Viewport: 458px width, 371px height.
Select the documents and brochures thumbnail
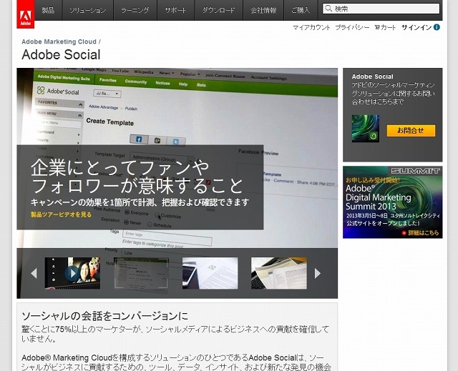pyautogui.click(x=279, y=273)
